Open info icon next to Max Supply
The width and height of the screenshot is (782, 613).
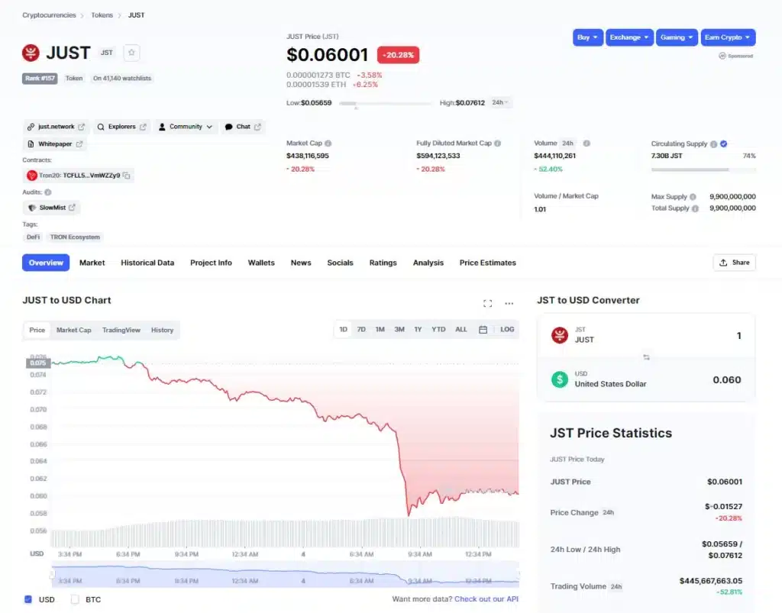point(693,197)
